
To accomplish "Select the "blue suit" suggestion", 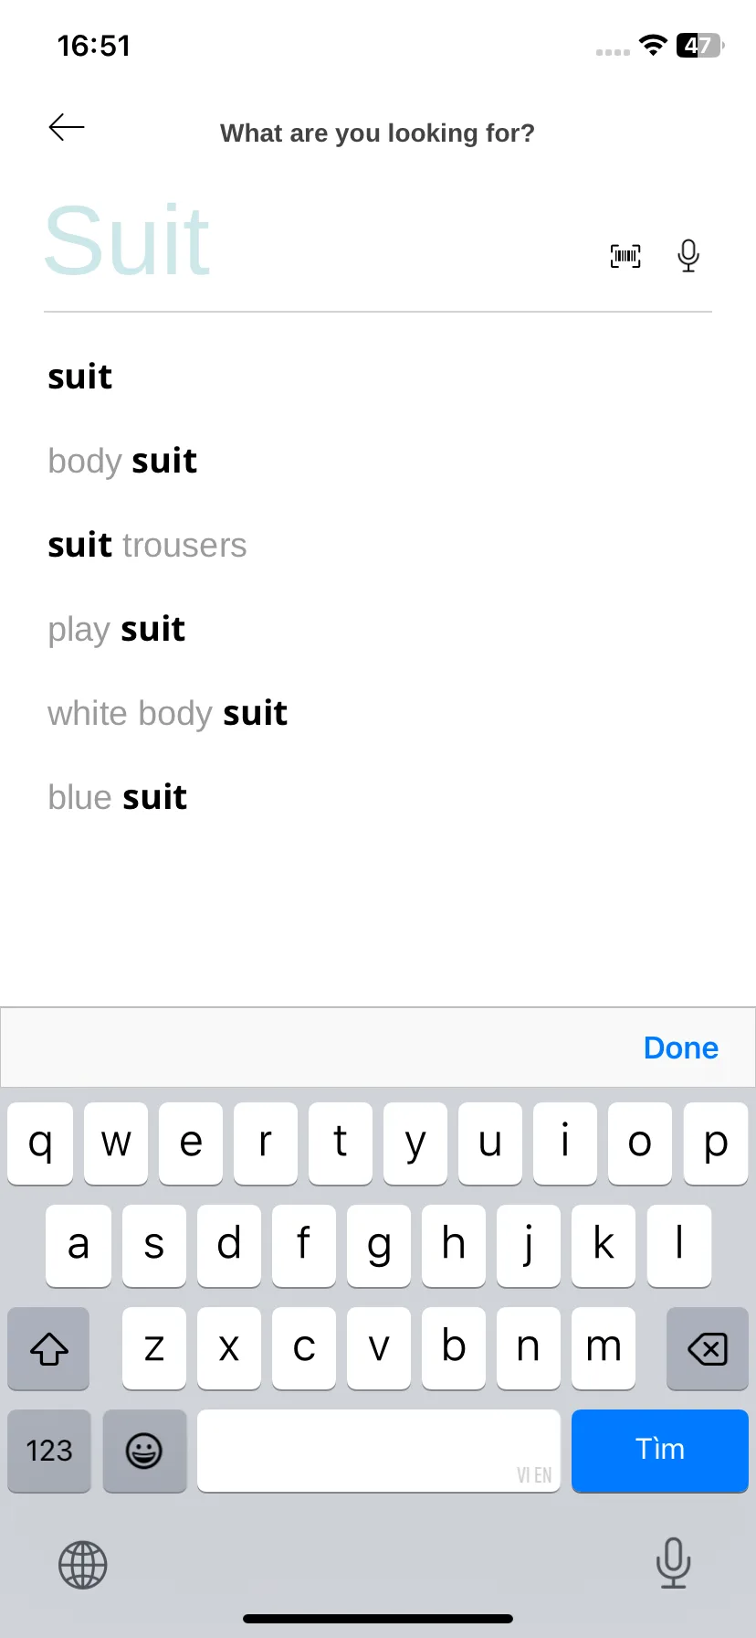I will point(118,797).
